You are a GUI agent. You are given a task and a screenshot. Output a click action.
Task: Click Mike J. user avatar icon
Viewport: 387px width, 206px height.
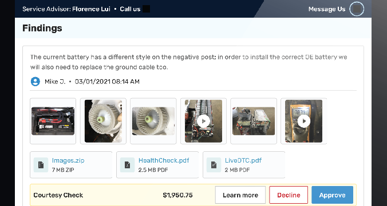click(35, 82)
